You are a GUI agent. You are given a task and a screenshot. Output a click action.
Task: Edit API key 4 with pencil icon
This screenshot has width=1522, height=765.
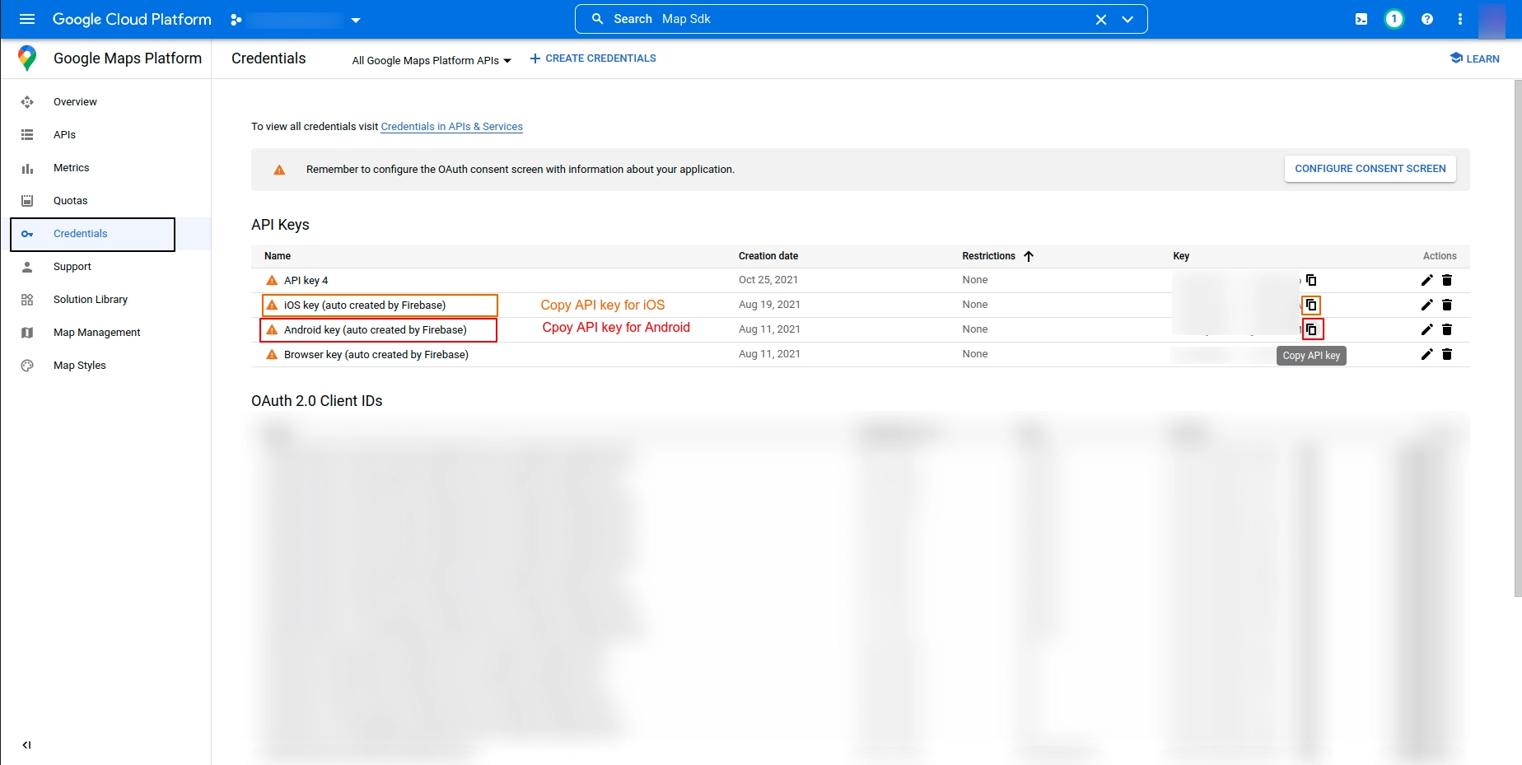coord(1426,280)
